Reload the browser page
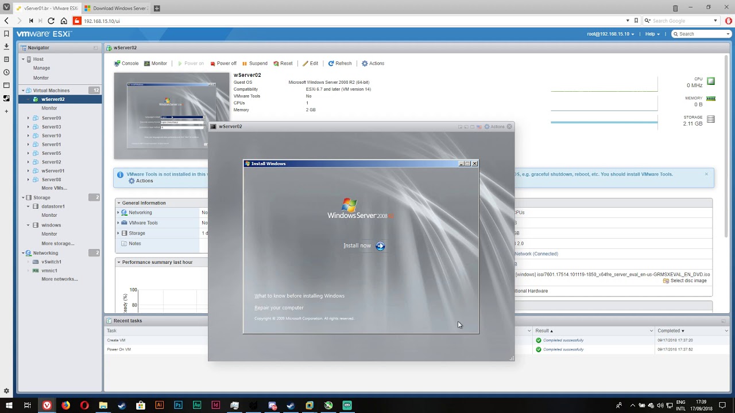This screenshot has height=413, width=735. [51, 21]
